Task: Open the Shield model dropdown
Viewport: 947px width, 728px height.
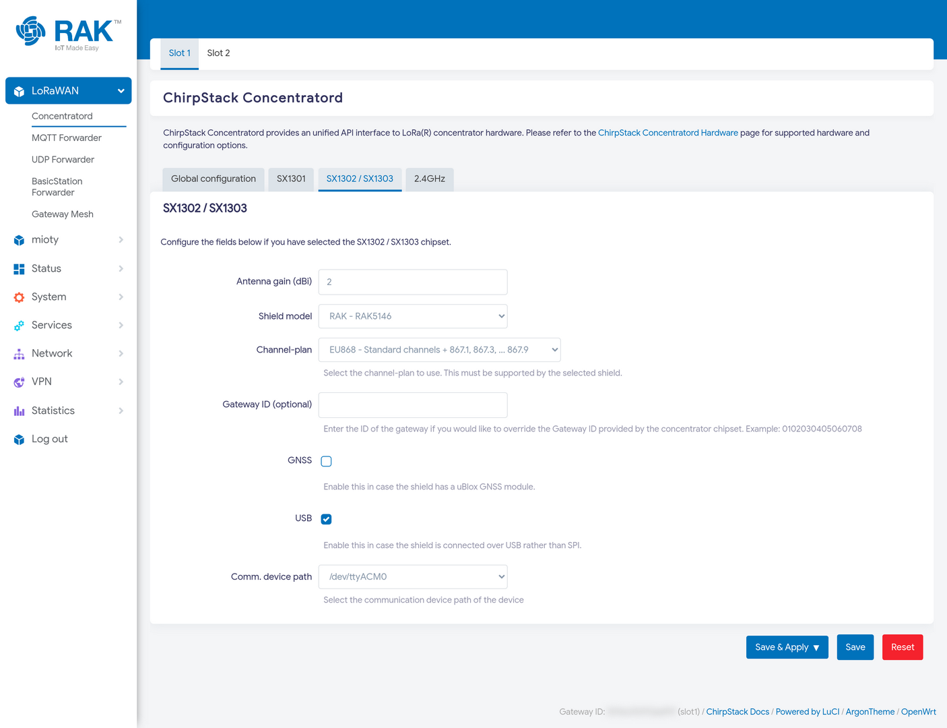Action: click(x=413, y=316)
